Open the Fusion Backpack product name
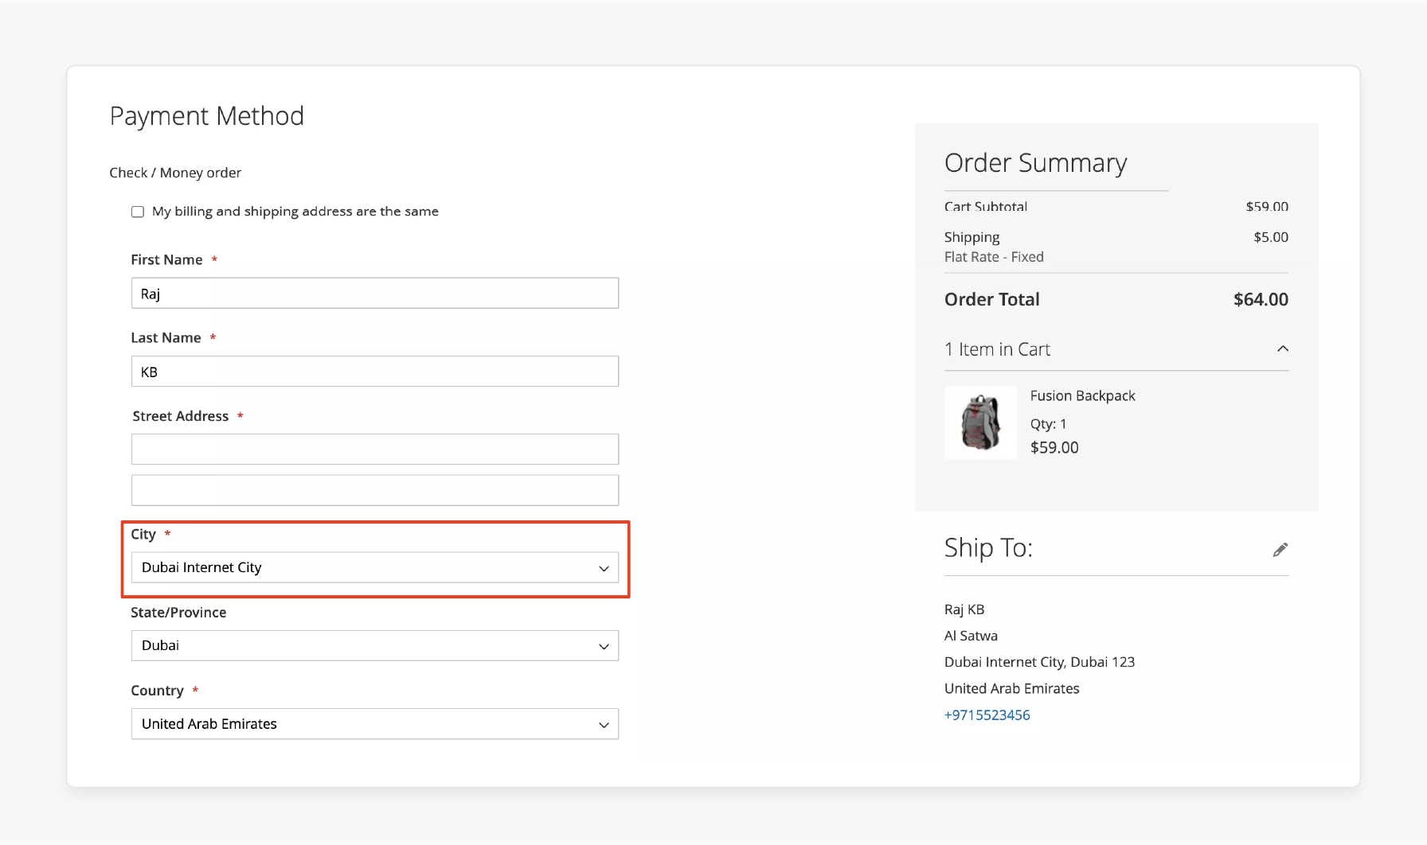This screenshot has height=845, width=1427. click(1082, 395)
